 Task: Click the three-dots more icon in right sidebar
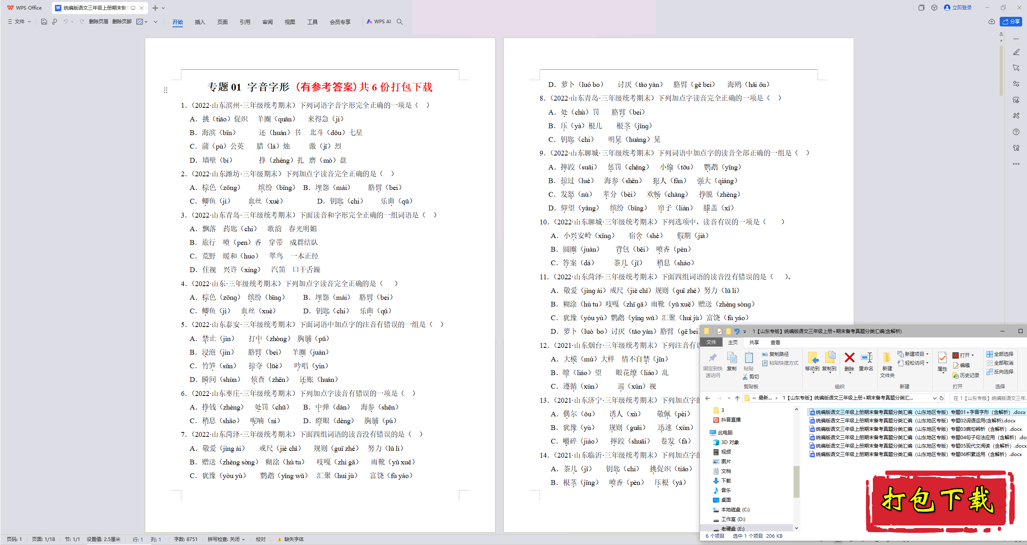click(x=1016, y=164)
